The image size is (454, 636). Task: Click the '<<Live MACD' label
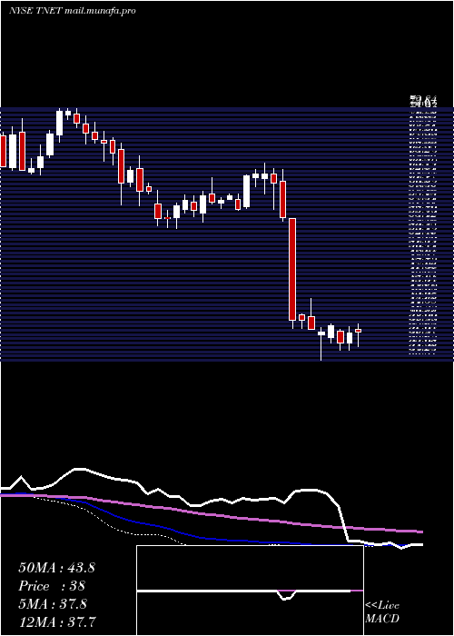coord(382,612)
